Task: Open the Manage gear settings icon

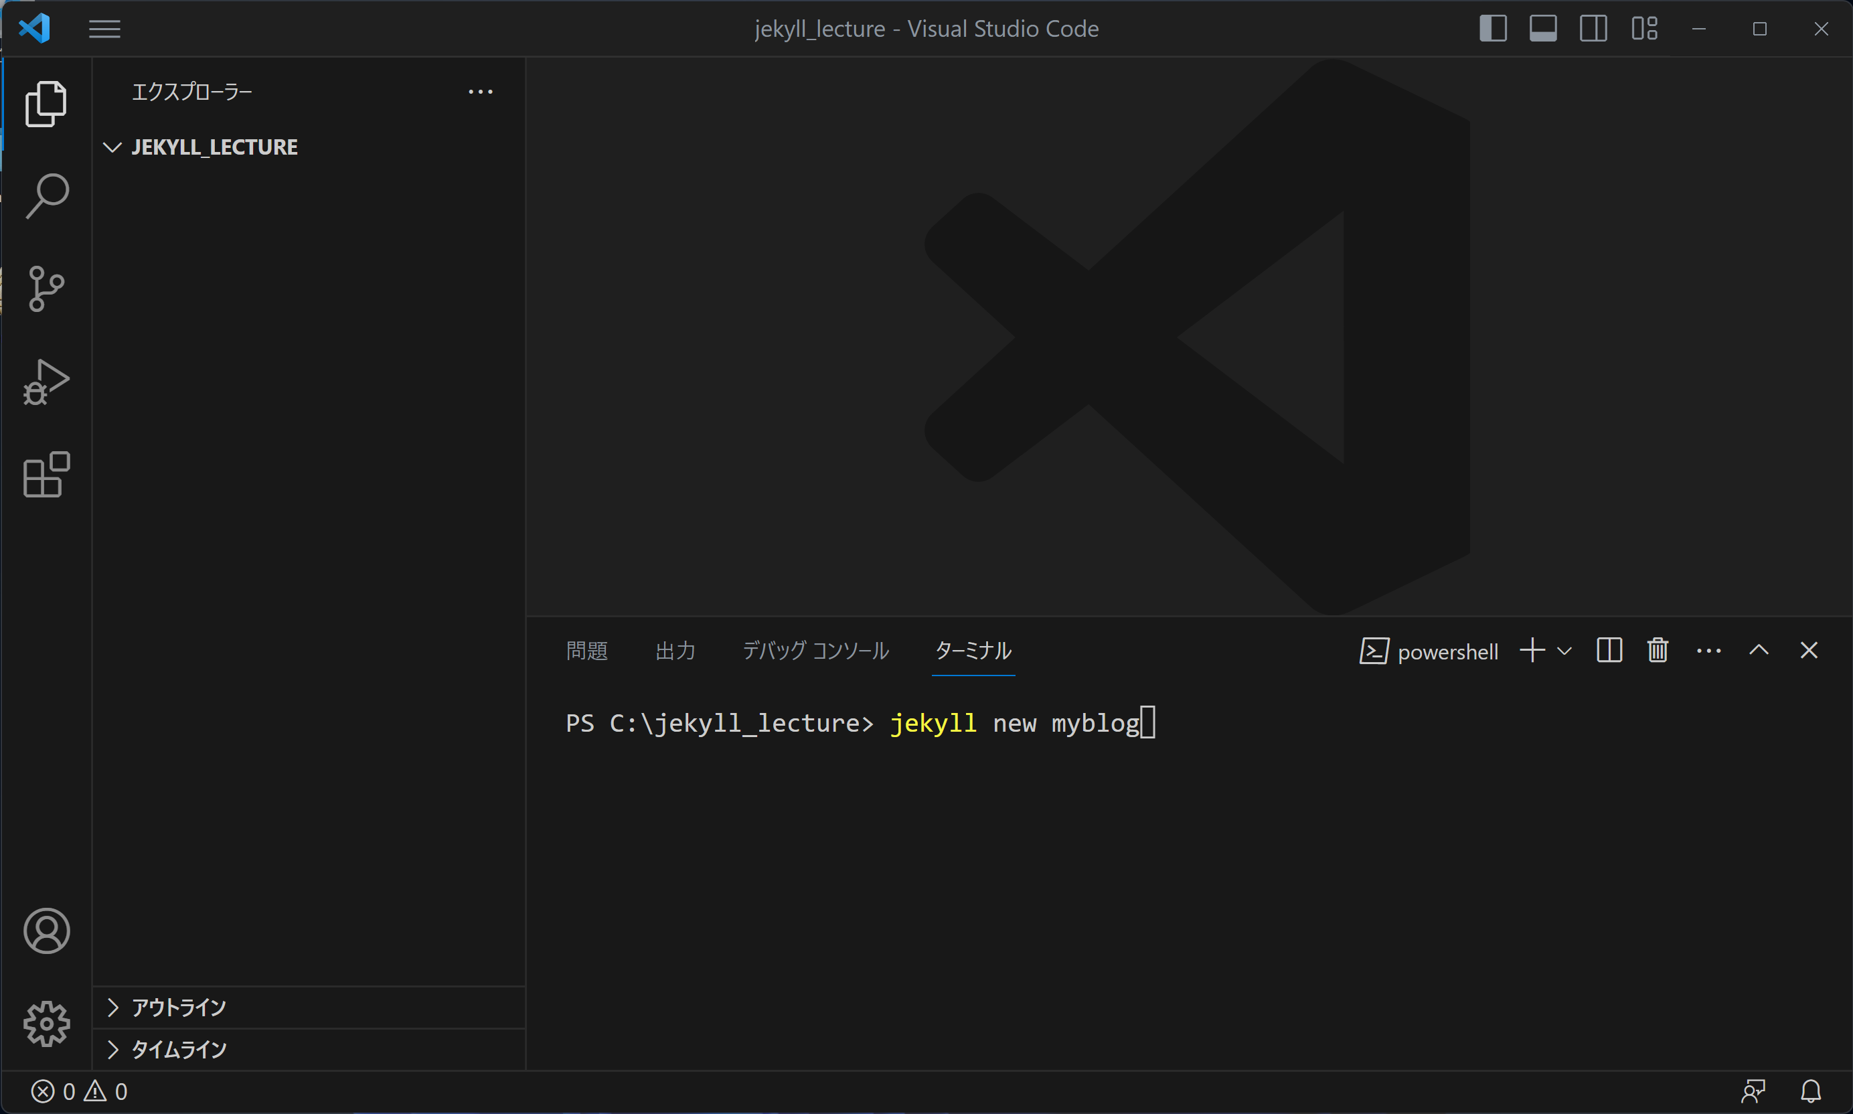Action: pyautogui.click(x=47, y=1024)
